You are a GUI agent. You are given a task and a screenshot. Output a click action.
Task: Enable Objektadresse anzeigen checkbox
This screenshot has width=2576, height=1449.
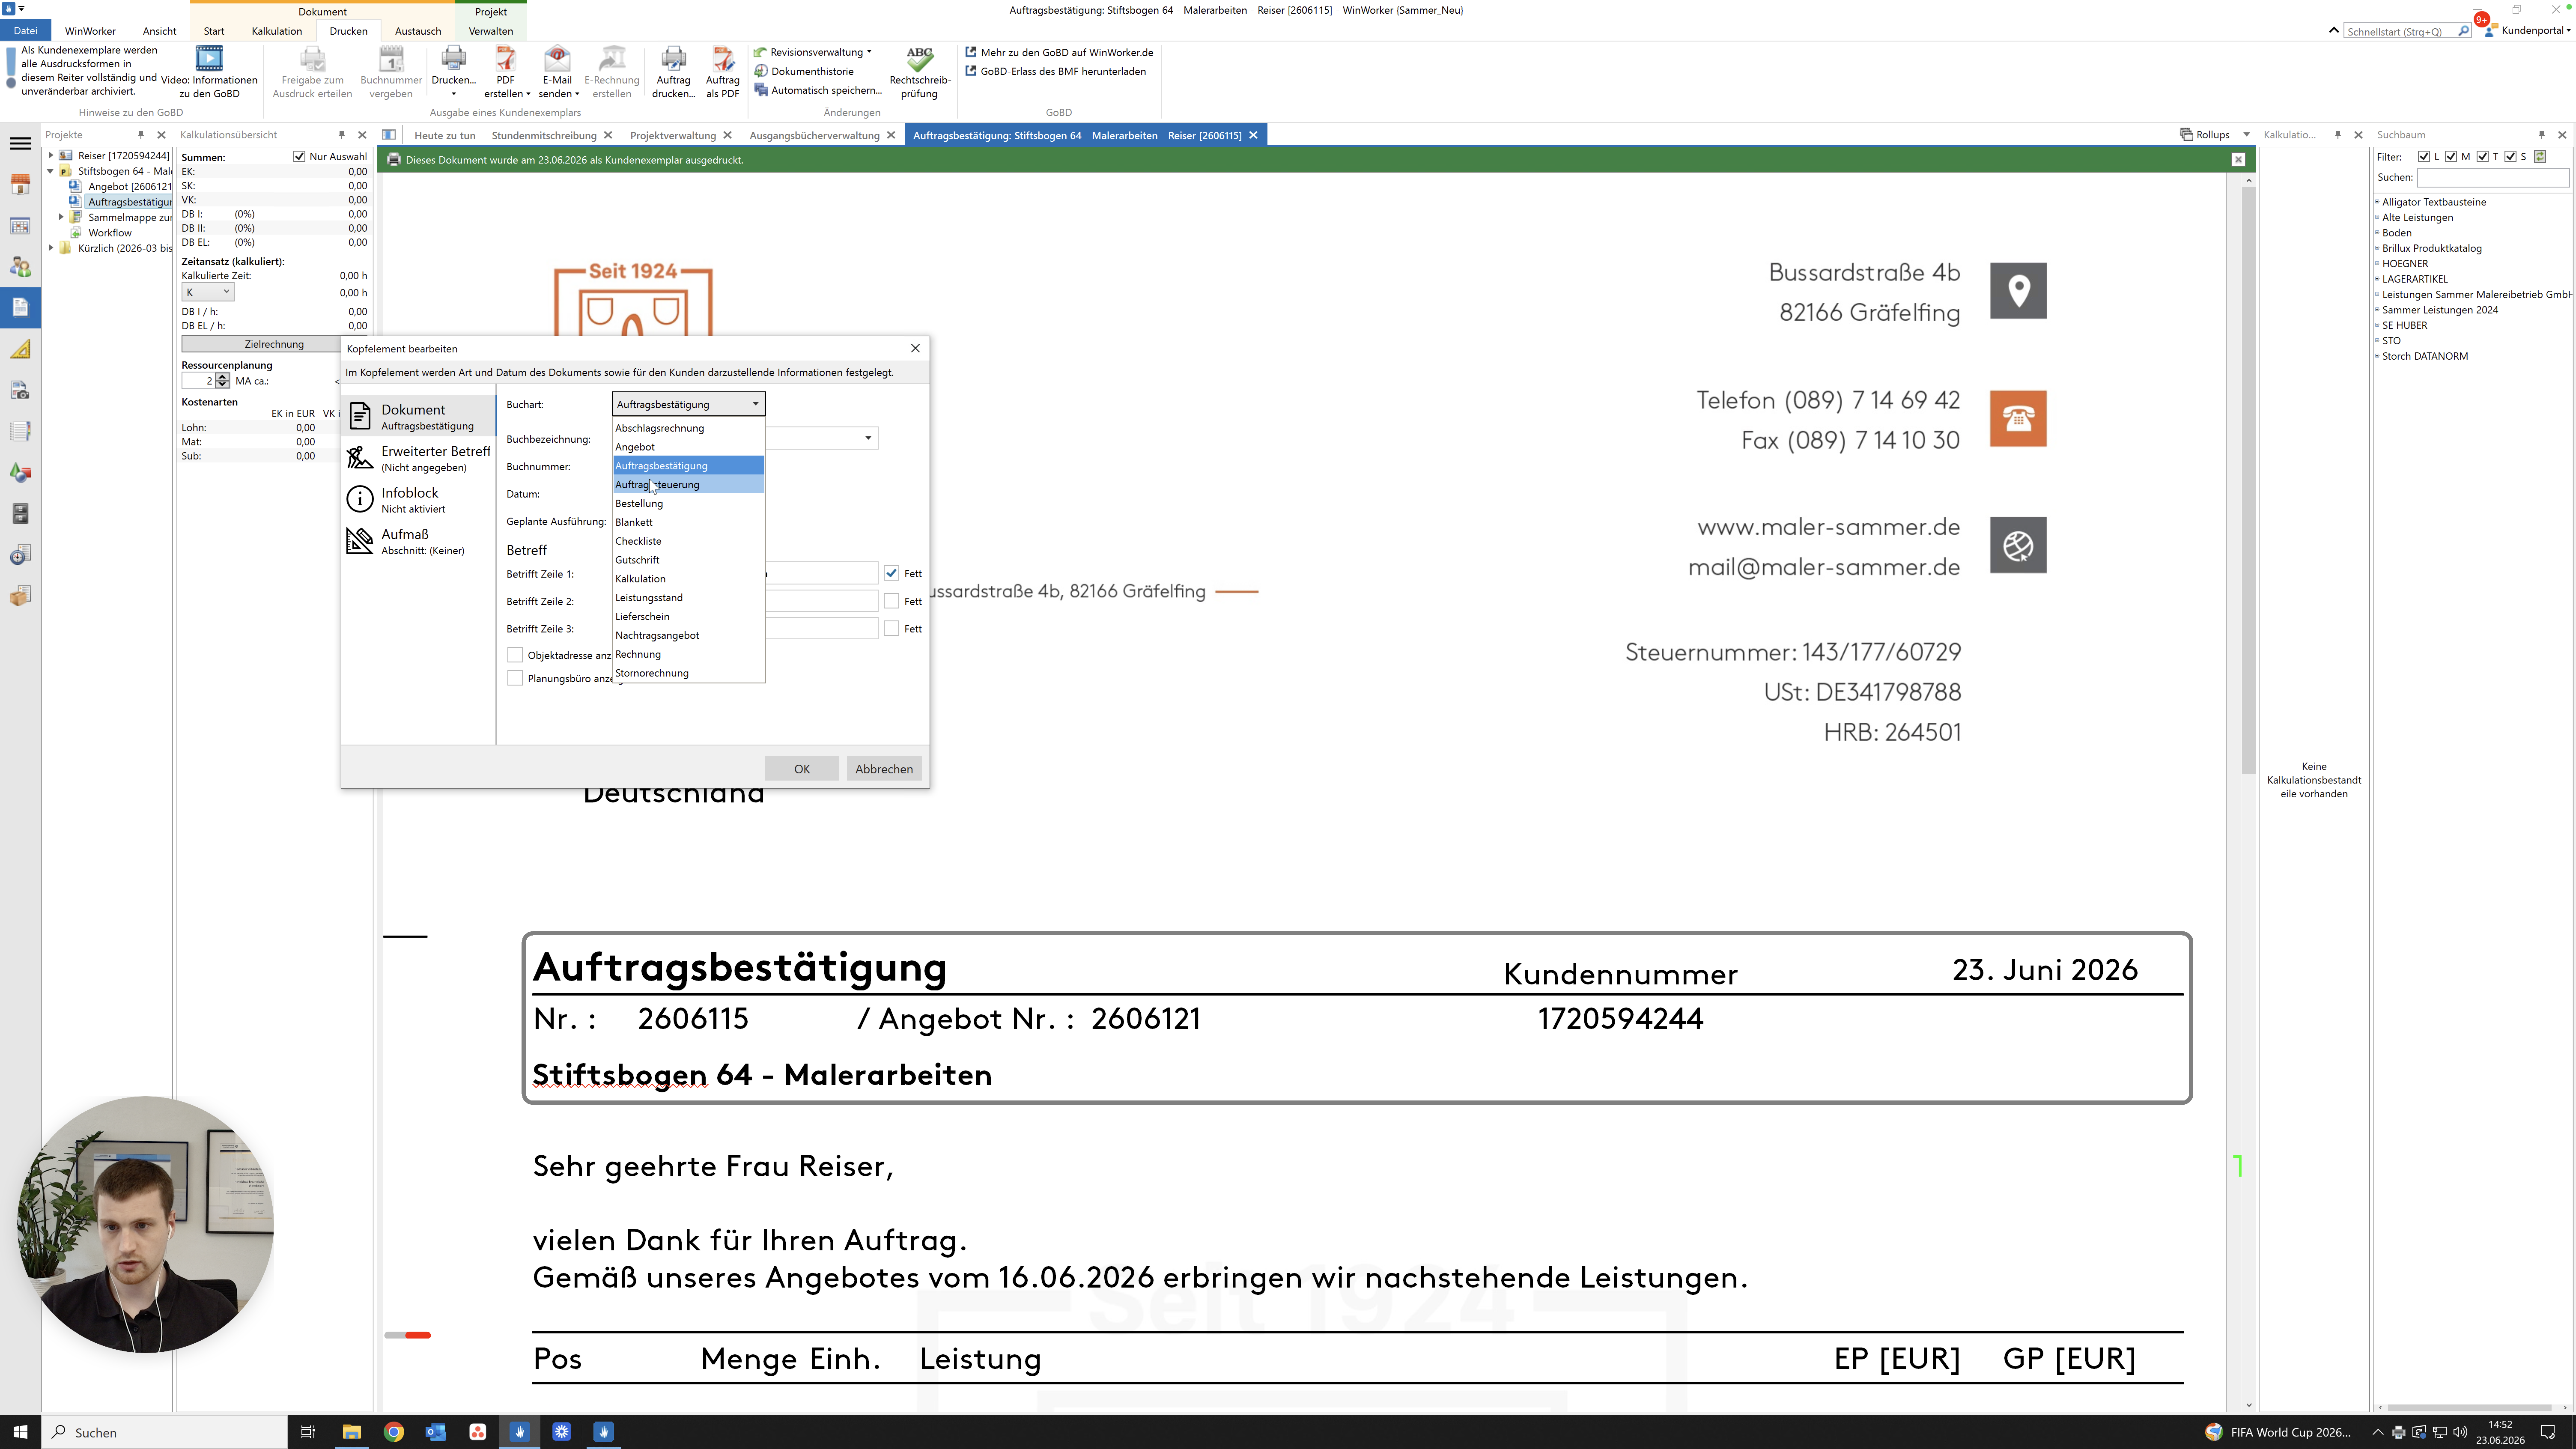pyautogui.click(x=515, y=655)
